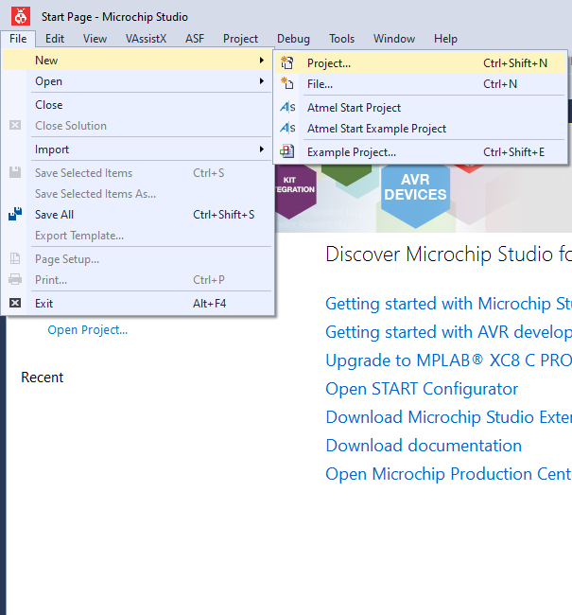Click the Recent heading text
The width and height of the screenshot is (572, 615).
coord(42,377)
